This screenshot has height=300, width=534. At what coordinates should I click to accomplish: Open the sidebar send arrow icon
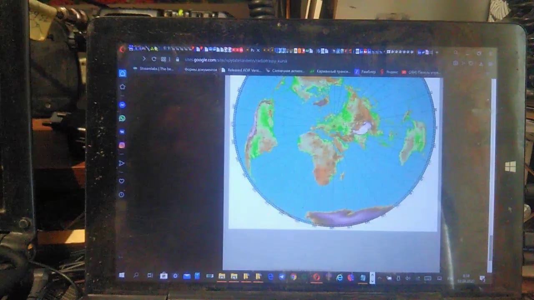(122, 163)
